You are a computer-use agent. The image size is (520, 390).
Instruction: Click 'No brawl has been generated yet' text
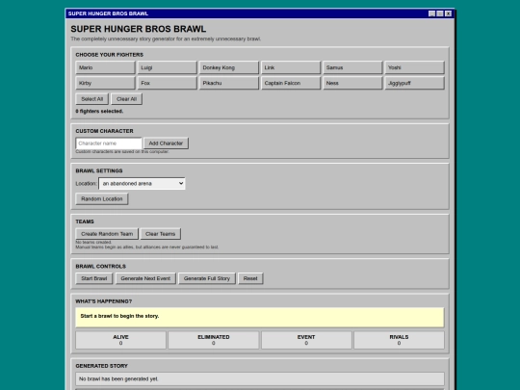pyautogui.click(x=118, y=379)
